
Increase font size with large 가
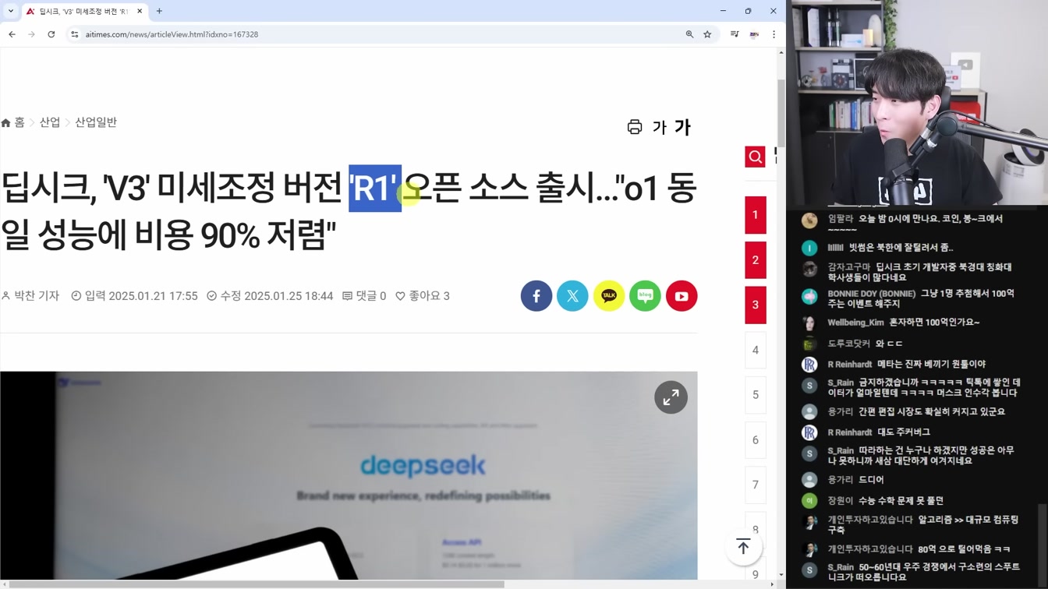click(683, 127)
